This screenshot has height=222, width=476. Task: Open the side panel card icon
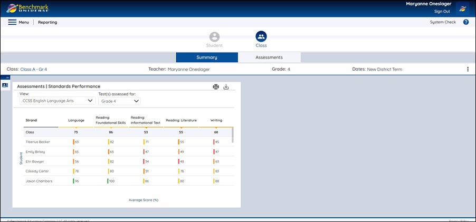coord(5,85)
